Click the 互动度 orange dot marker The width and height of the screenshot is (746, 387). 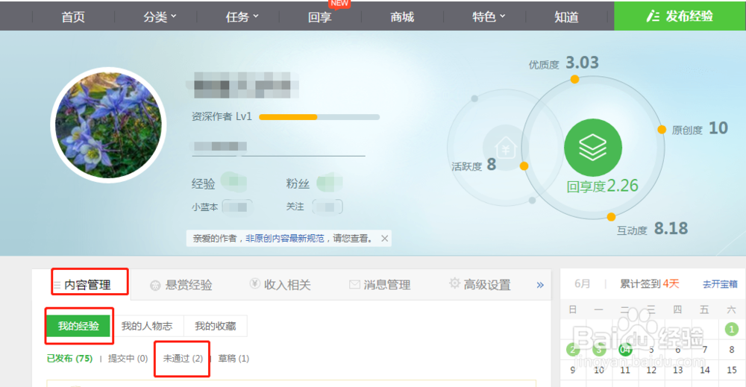[612, 217]
